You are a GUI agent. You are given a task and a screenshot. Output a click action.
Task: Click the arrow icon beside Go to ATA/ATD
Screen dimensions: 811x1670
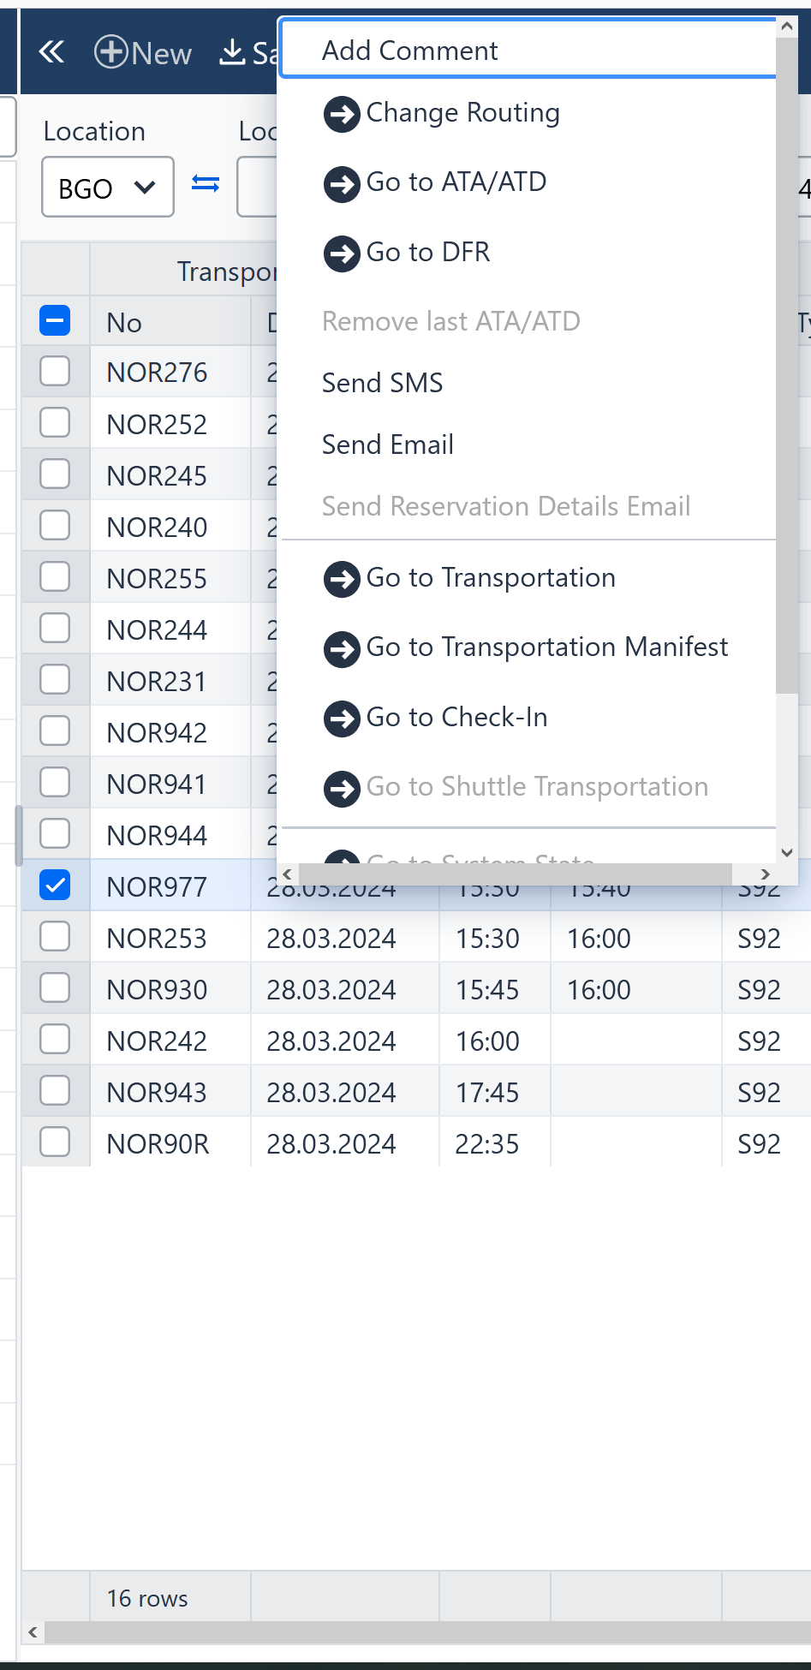pyautogui.click(x=342, y=183)
